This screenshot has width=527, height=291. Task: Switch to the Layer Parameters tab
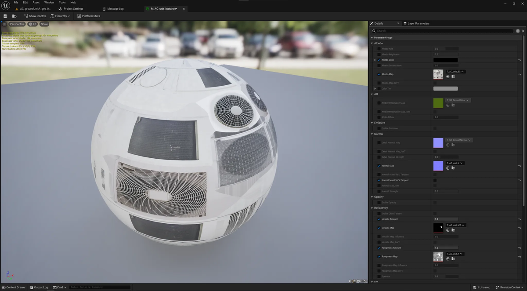tap(416, 23)
